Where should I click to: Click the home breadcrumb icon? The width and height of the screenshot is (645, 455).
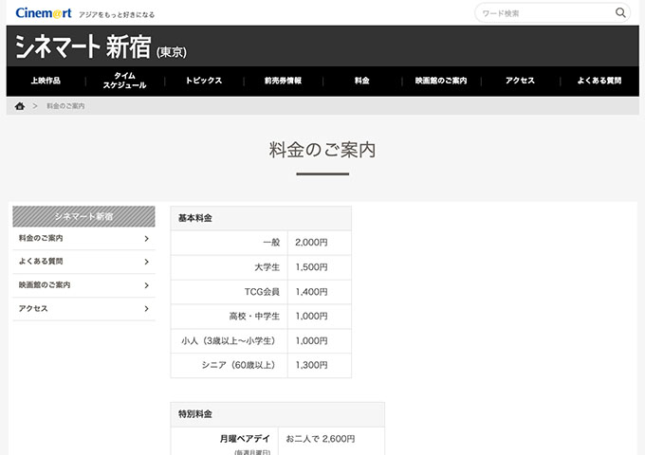(20, 106)
